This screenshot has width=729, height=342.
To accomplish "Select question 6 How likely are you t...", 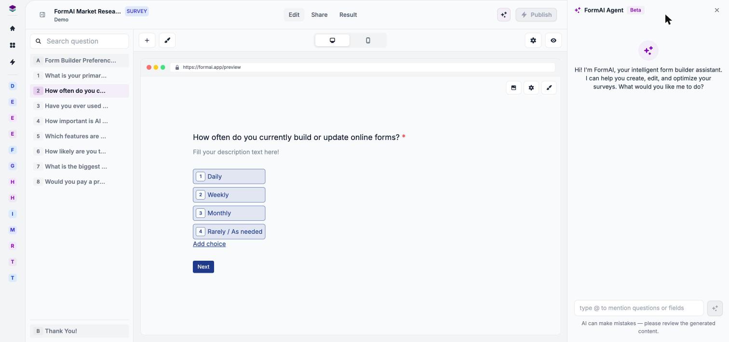I will point(80,152).
